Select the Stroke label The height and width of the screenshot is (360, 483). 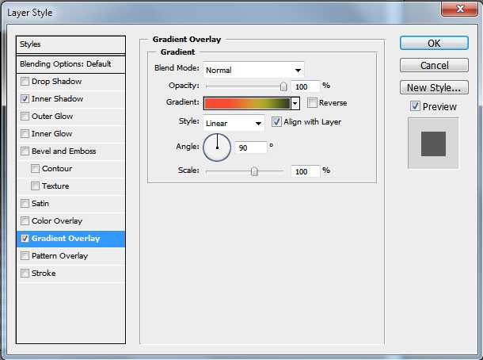coord(44,274)
